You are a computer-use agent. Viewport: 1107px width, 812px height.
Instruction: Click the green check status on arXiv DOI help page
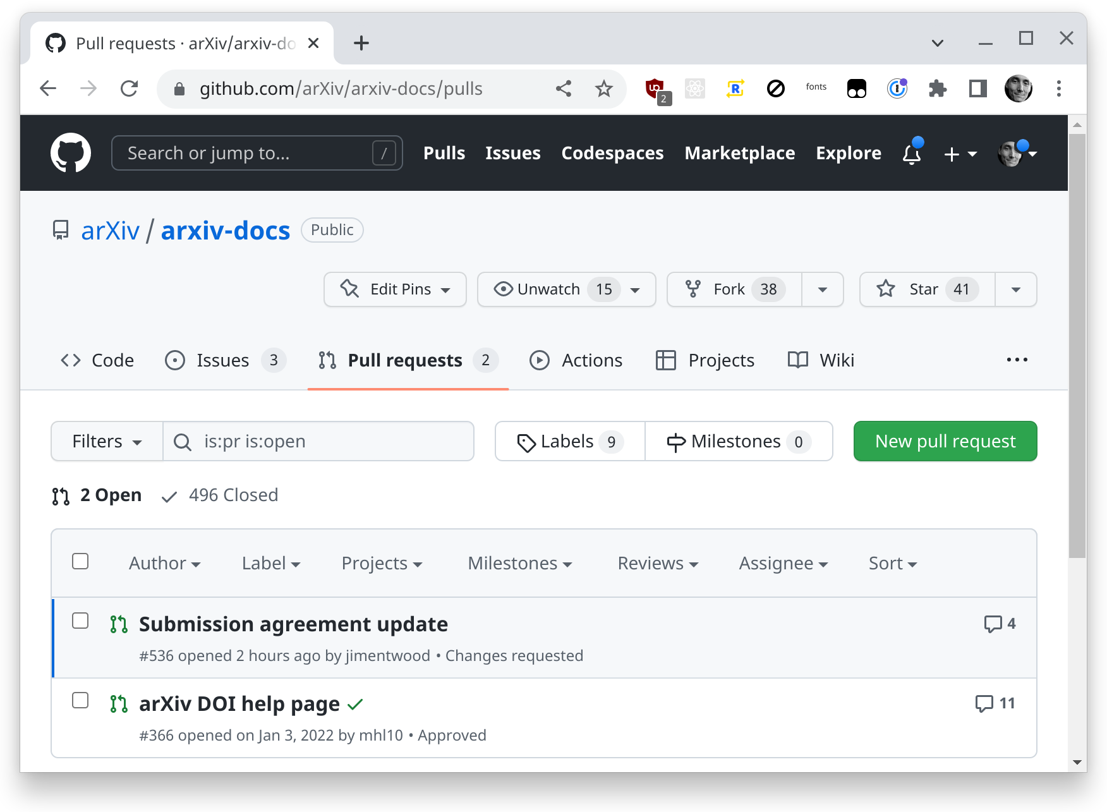(356, 704)
